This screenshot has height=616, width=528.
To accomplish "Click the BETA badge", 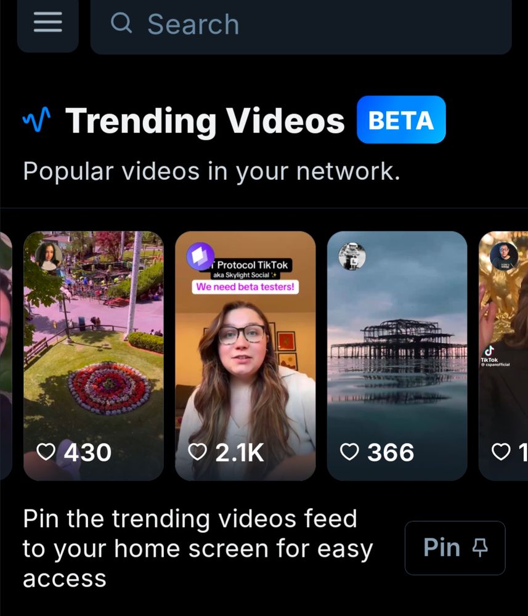I will 401,120.
